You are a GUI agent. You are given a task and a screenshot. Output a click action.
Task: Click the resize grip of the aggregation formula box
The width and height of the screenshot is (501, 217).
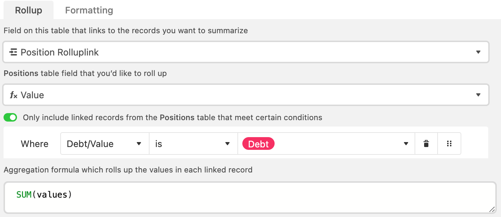point(492,209)
